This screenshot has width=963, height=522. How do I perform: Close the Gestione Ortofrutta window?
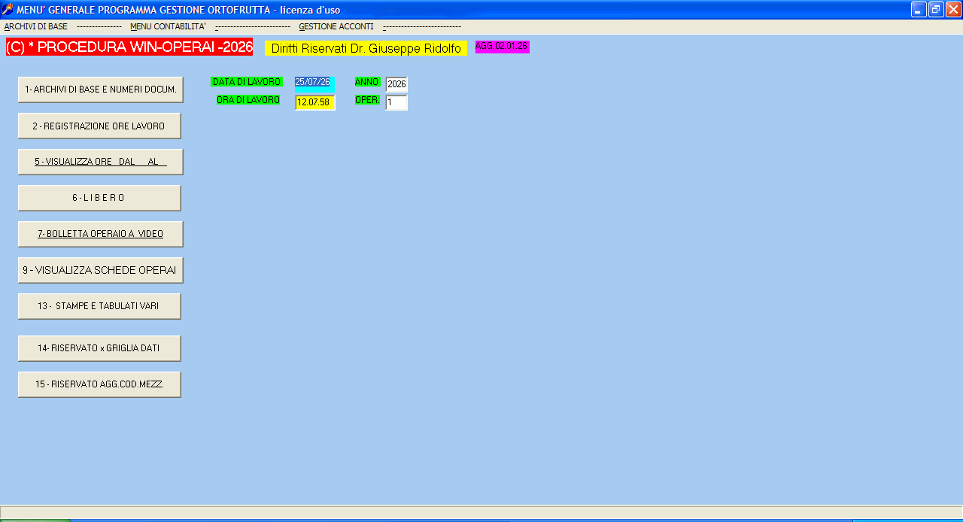pos(953,9)
